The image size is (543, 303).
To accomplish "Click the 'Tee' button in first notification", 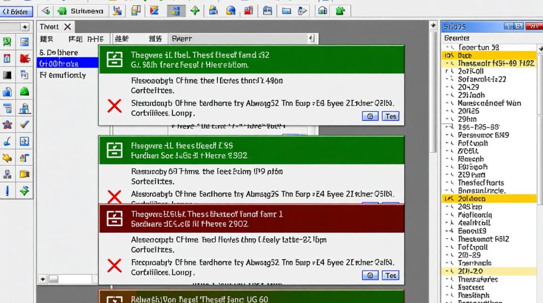I will click(390, 116).
